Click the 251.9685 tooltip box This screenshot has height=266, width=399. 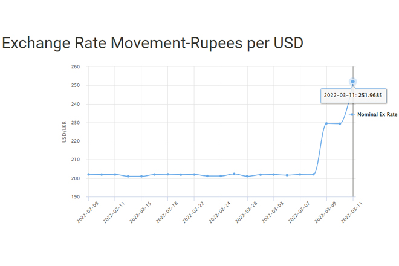pos(353,96)
